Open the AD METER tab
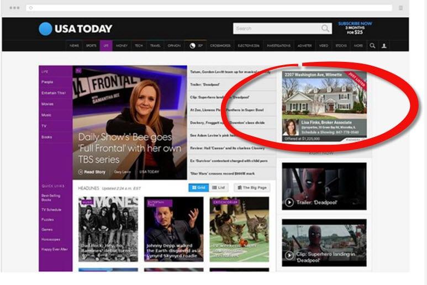Screen dimensions: 427x285 click(305, 46)
